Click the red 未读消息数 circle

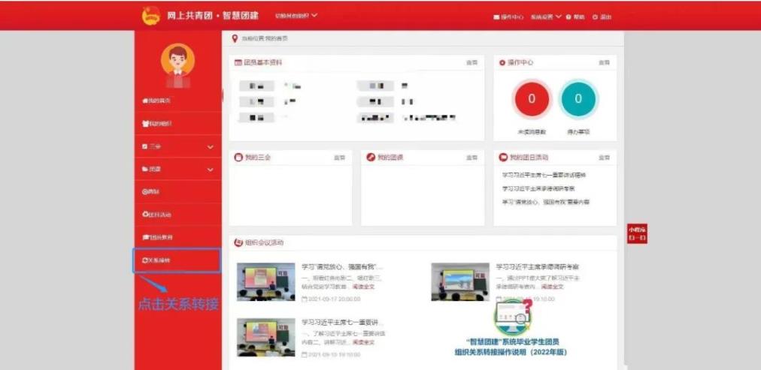(532, 99)
